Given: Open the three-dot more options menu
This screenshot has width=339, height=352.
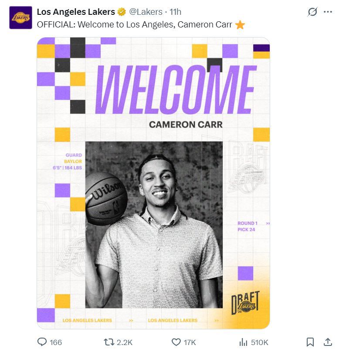Looking at the screenshot, I should tap(328, 12).
